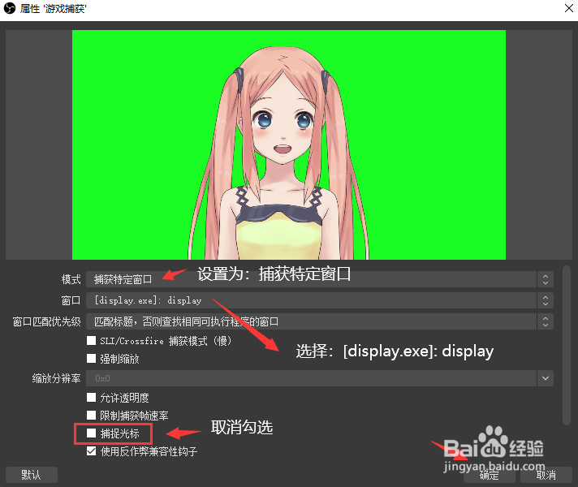Click the 默认 defaults button

32,475
